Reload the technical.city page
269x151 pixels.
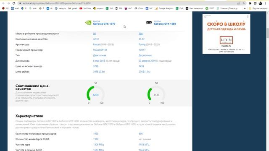14,3
